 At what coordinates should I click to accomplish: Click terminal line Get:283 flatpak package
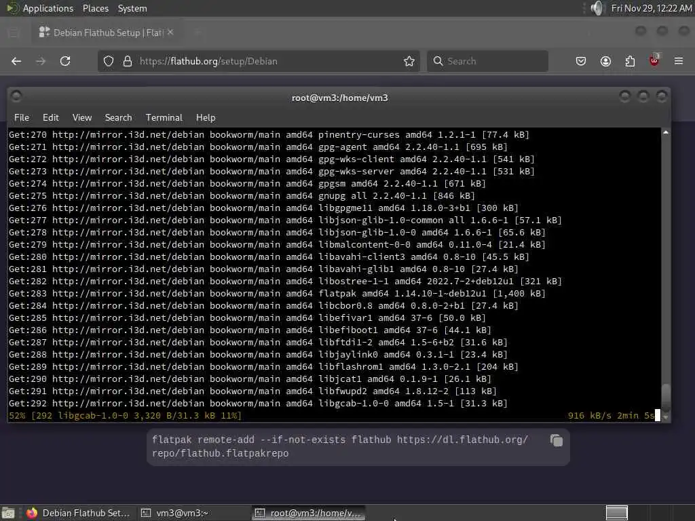(x=277, y=293)
